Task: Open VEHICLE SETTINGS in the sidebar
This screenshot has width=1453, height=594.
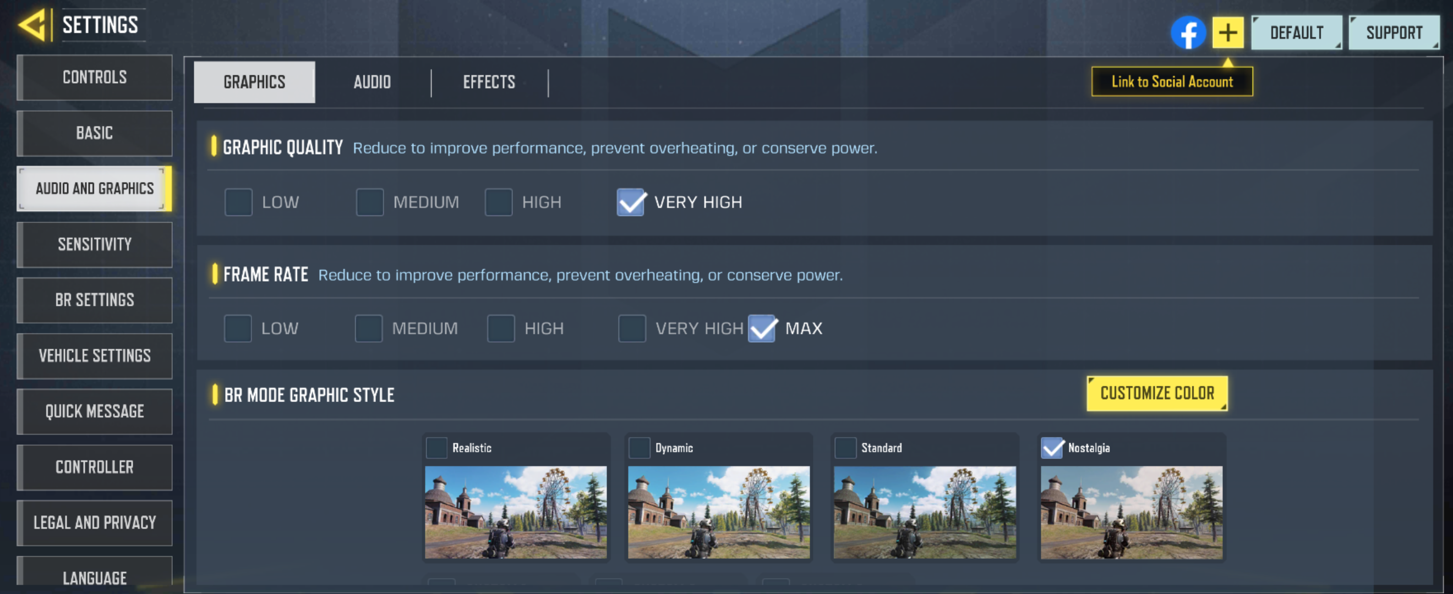Action: pyautogui.click(x=94, y=356)
